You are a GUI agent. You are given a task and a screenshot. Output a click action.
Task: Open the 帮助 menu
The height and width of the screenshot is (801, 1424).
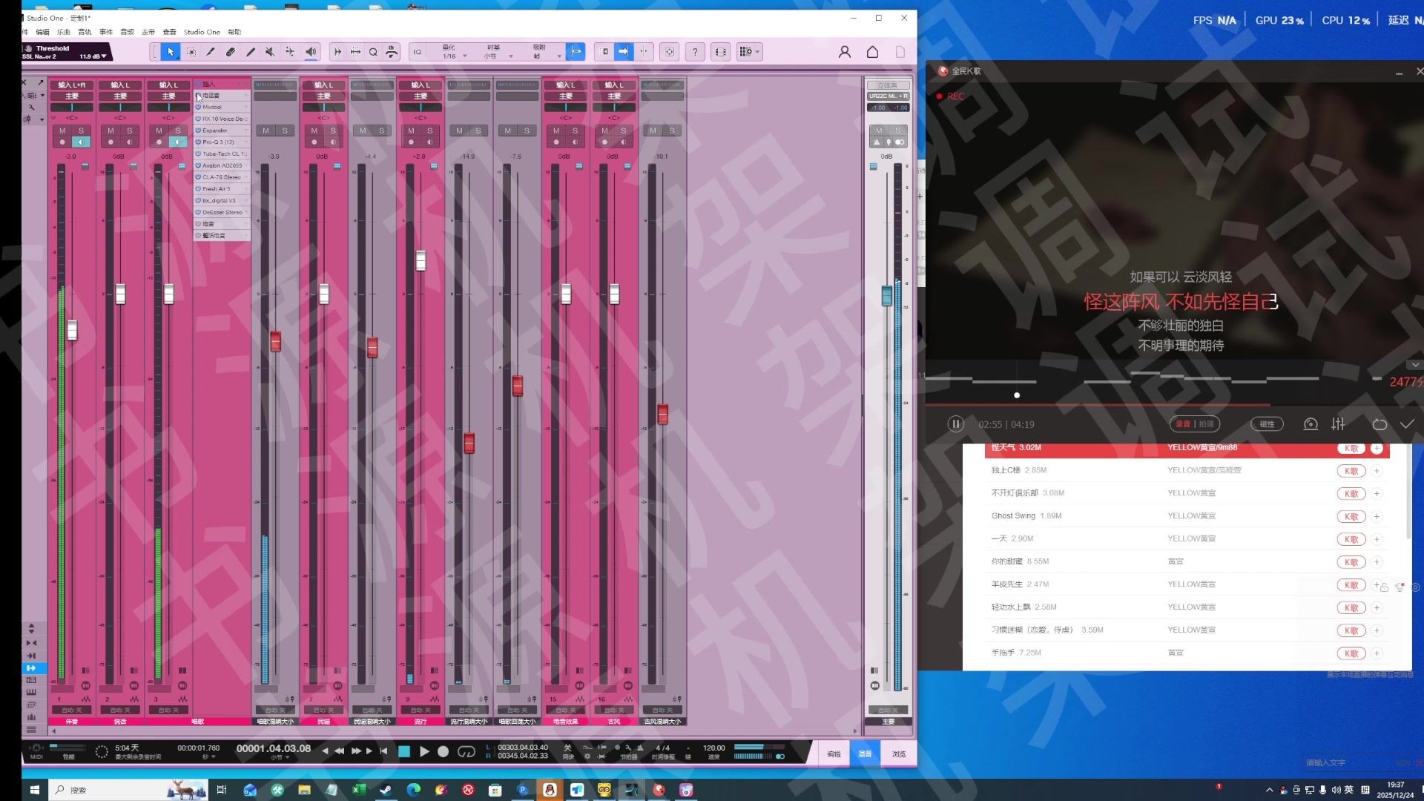coord(234,32)
